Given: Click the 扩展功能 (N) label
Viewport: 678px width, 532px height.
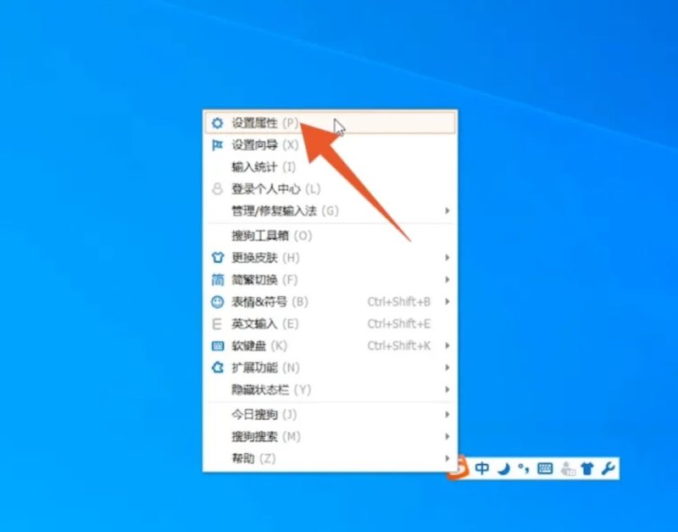Looking at the screenshot, I should point(265,367).
